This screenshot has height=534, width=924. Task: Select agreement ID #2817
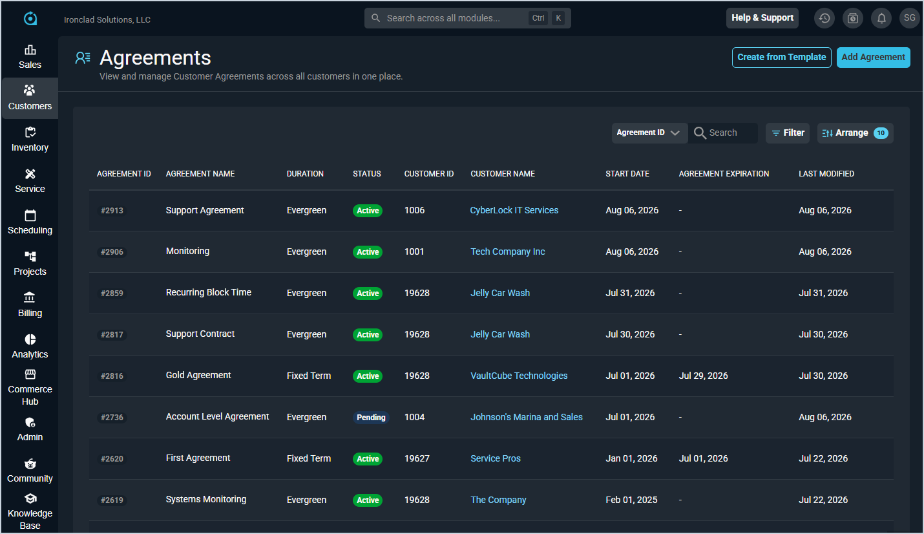point(112,335)
